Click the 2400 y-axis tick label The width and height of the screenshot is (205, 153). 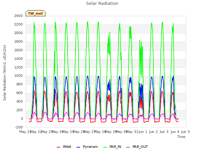19,16
